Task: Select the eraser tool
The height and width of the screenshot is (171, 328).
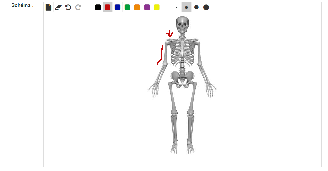Action: pyautogui.click(x=58, y=7)
